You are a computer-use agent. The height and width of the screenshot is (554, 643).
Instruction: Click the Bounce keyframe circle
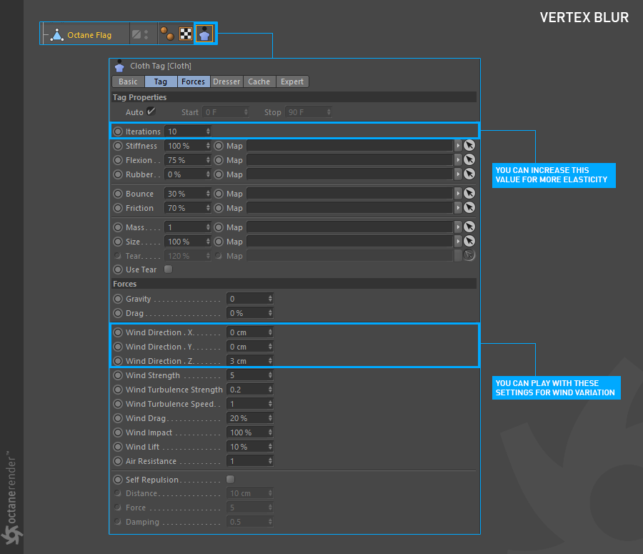(118, 194)
